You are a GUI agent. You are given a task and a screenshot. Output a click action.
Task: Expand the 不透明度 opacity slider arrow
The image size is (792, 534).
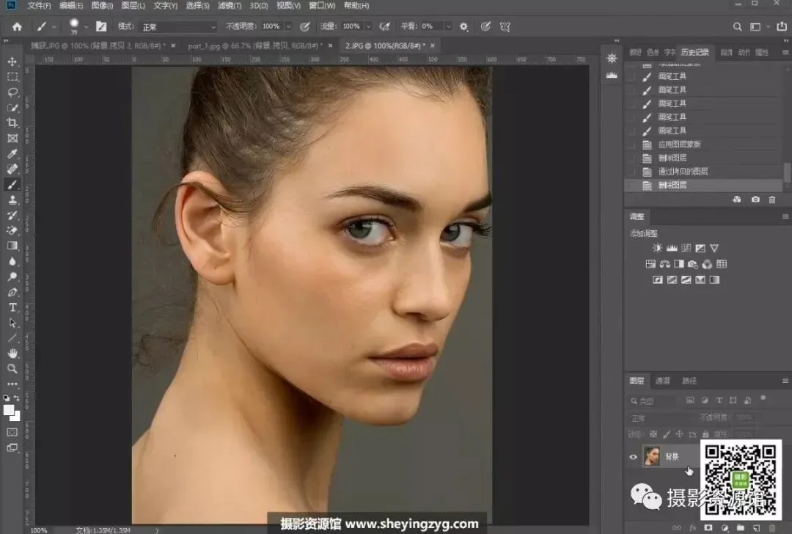[287, 26]
